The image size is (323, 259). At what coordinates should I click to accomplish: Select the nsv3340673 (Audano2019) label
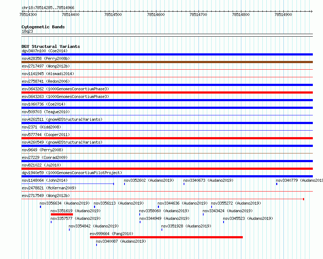(208, 180)
